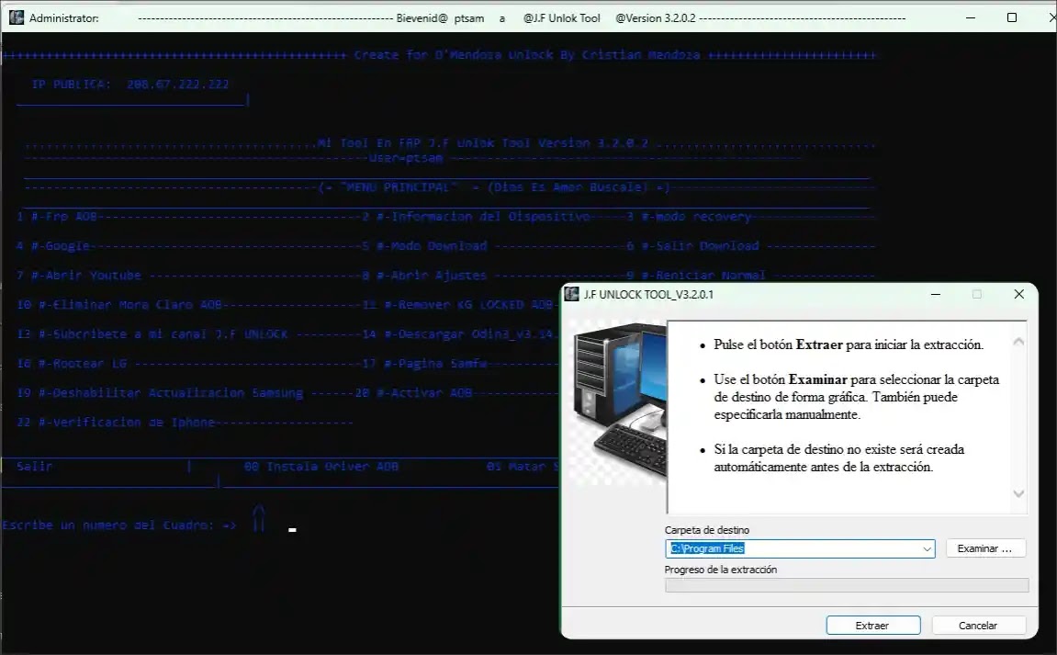
Task: Minimize the Administrator console window
Action: [x=971, y=17]
